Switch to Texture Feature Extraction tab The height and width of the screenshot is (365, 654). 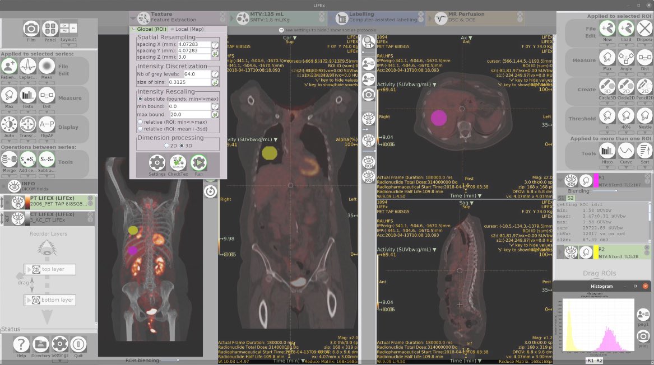178,17
